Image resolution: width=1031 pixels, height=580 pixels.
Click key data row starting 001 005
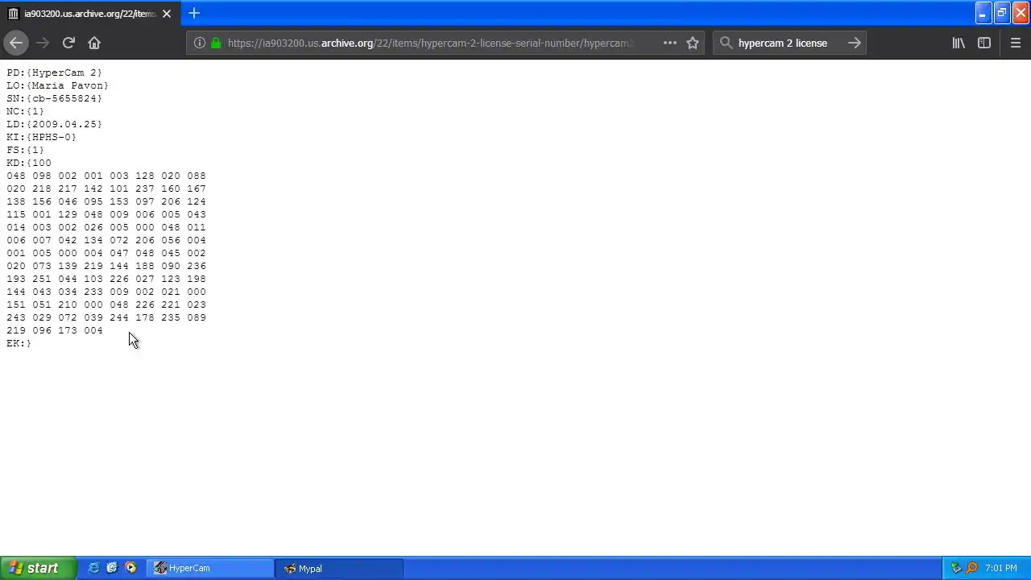[x=106, y=253]
